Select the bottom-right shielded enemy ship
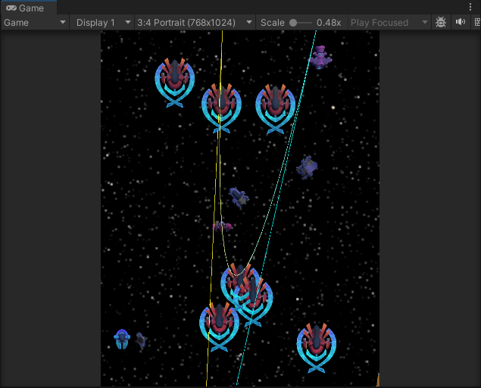 point(316,346)
